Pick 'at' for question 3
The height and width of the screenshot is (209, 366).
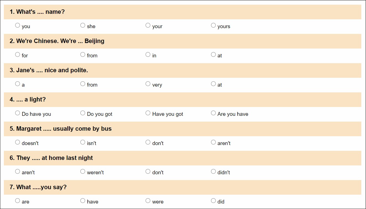(x=213, y=84)
